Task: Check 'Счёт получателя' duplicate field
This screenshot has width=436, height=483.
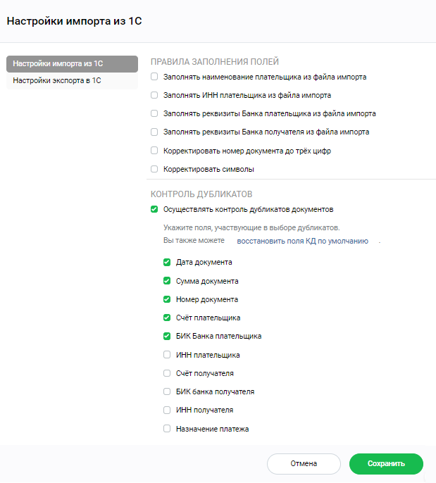Action: [x=167, y=373]
